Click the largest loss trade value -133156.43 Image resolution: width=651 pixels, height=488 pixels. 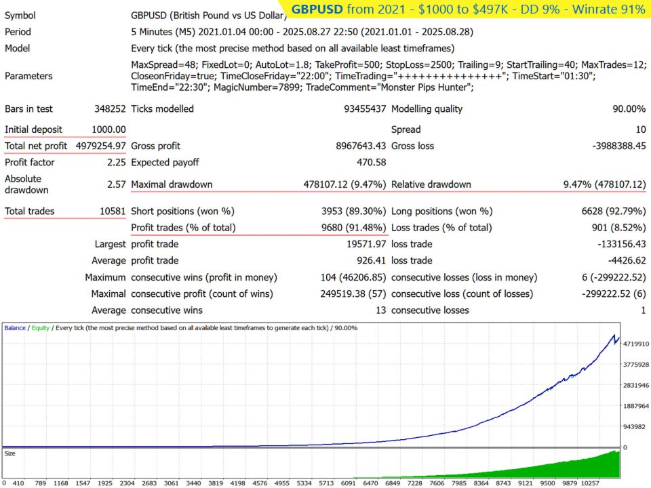click(622, 244)
